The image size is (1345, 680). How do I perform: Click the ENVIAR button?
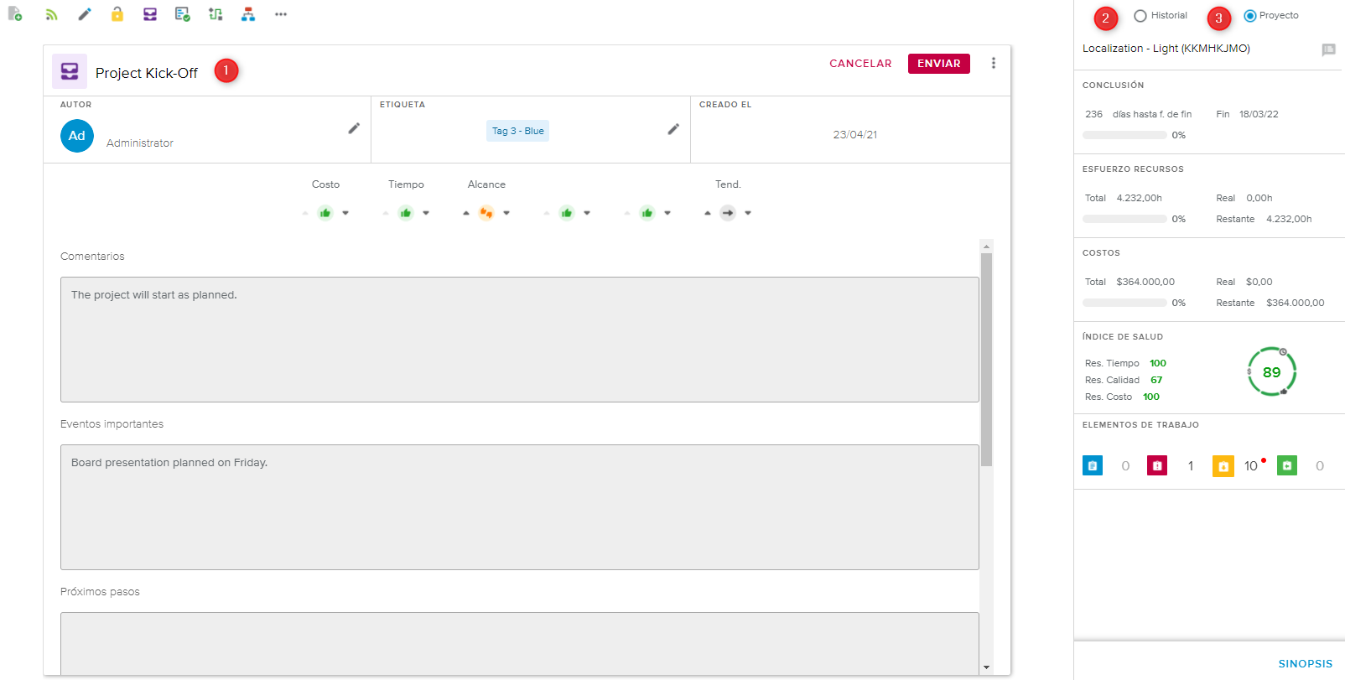[x=938, y=64]
